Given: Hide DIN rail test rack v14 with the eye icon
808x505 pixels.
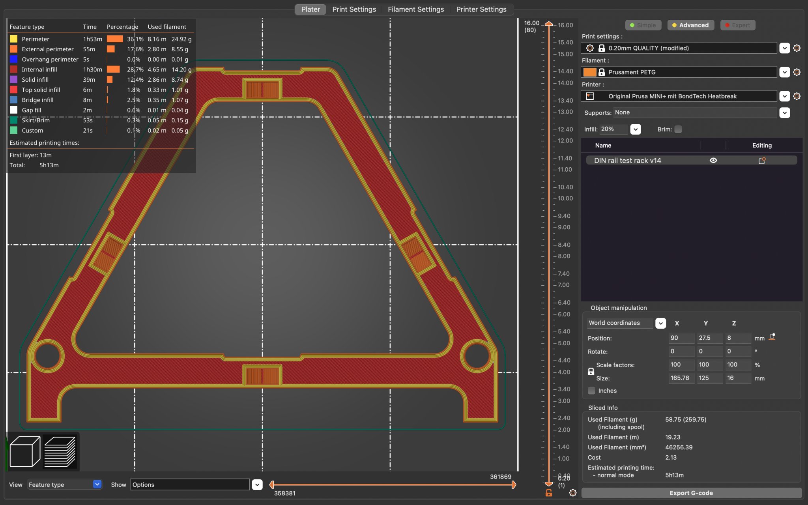Looking at the screenshot, I should [713, 161].
